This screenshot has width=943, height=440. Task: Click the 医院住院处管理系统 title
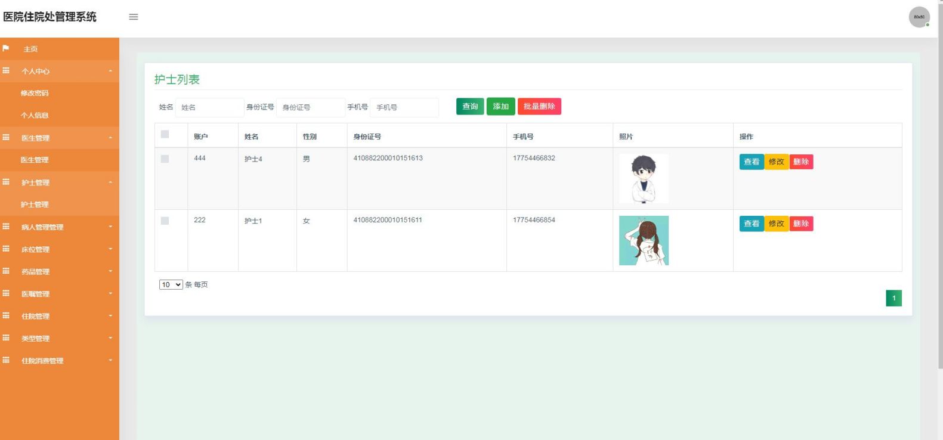point(50,17)
